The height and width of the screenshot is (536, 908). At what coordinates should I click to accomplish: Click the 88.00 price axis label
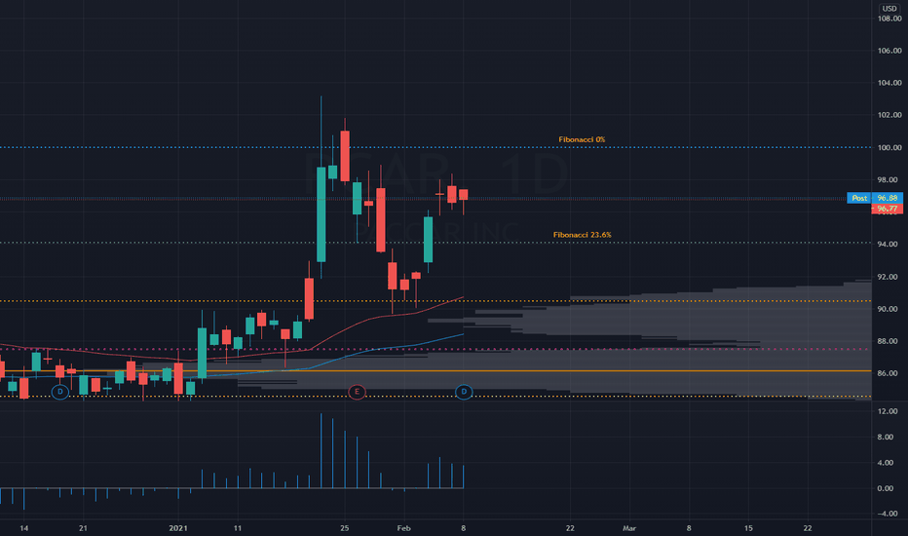pyautogui.click(x=889, y=341)
